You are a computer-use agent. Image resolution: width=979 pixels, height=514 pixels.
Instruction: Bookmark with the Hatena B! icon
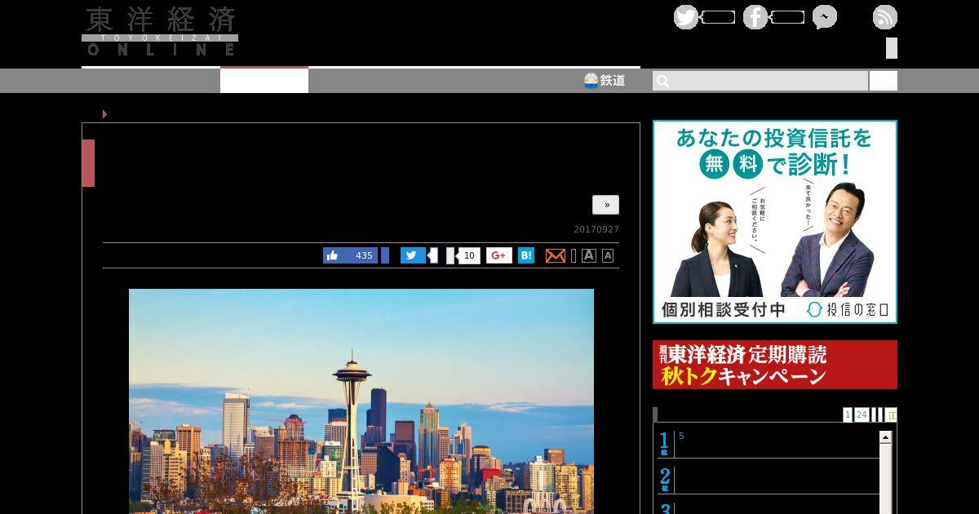[526, 255]
